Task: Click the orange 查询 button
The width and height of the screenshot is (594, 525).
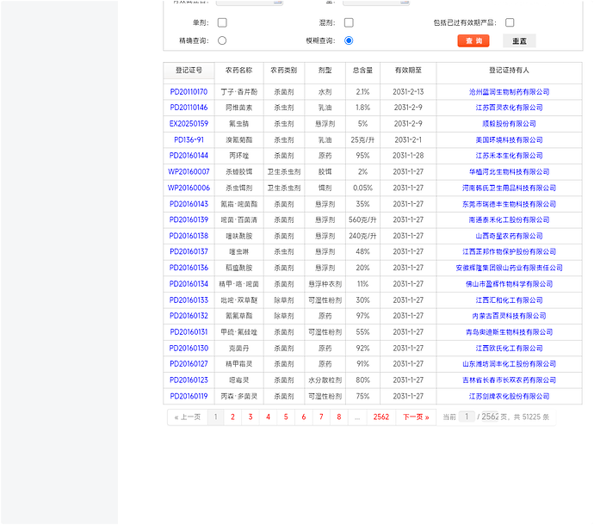Action: click(x=473, y=41)
